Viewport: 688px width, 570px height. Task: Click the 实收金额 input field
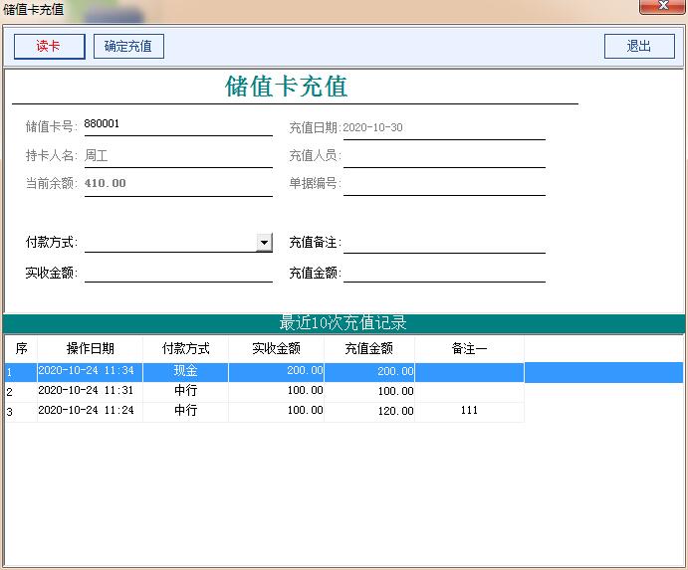[178, 273]
